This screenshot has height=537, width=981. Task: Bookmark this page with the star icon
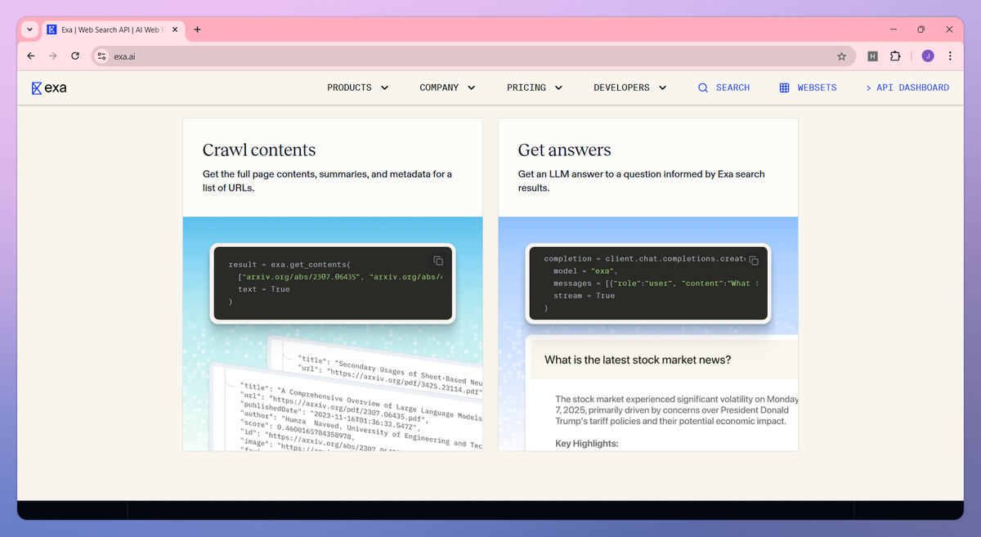pos(841,56)
